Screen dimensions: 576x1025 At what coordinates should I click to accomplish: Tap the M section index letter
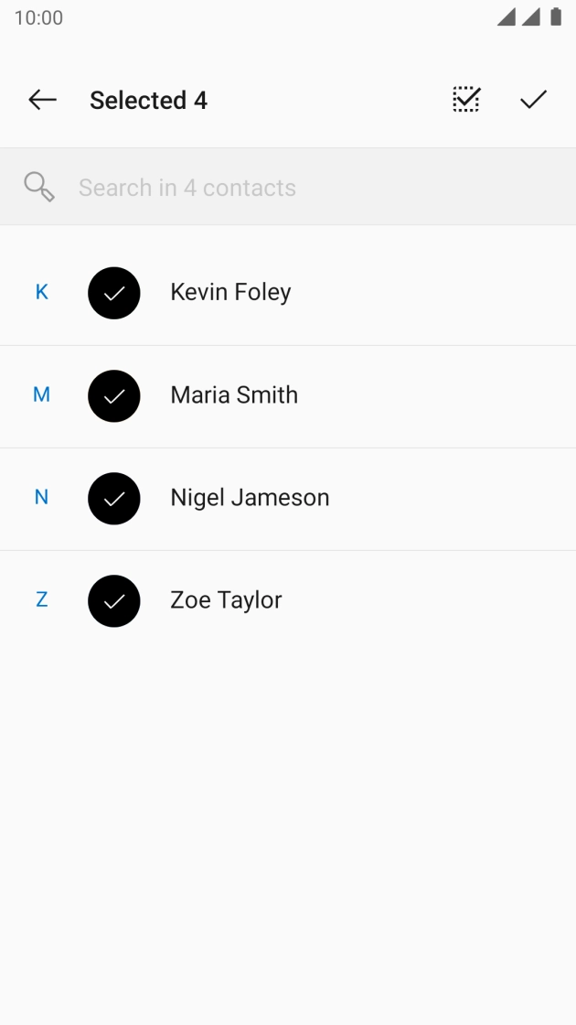(x=41, y=394)
